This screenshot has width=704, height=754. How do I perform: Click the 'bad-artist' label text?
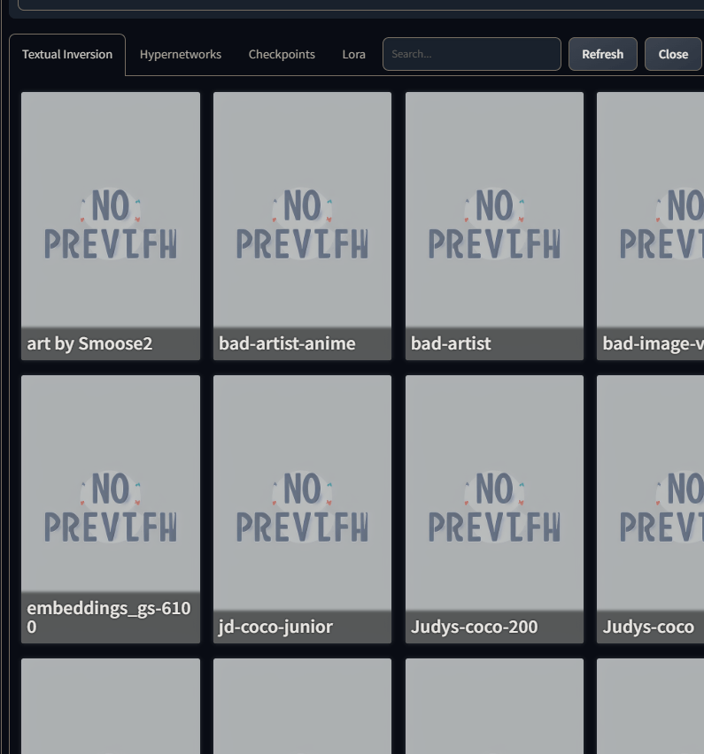(x=451, y=343)
